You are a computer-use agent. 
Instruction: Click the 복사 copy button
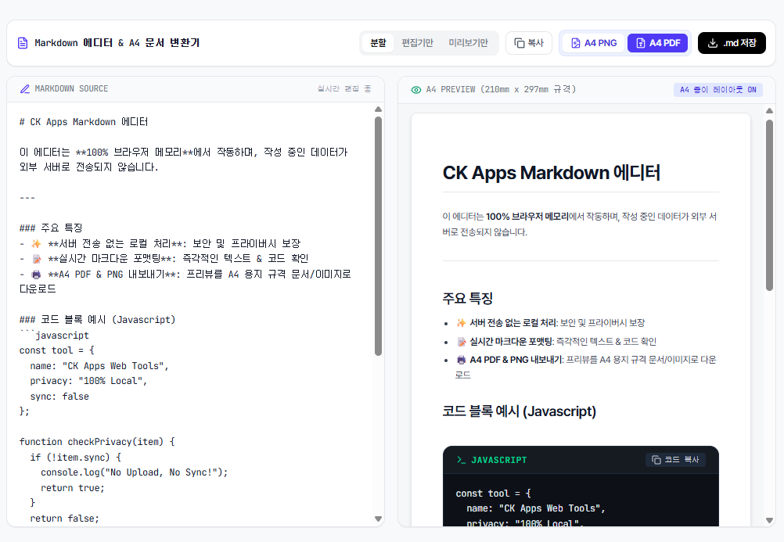(528, 43)
